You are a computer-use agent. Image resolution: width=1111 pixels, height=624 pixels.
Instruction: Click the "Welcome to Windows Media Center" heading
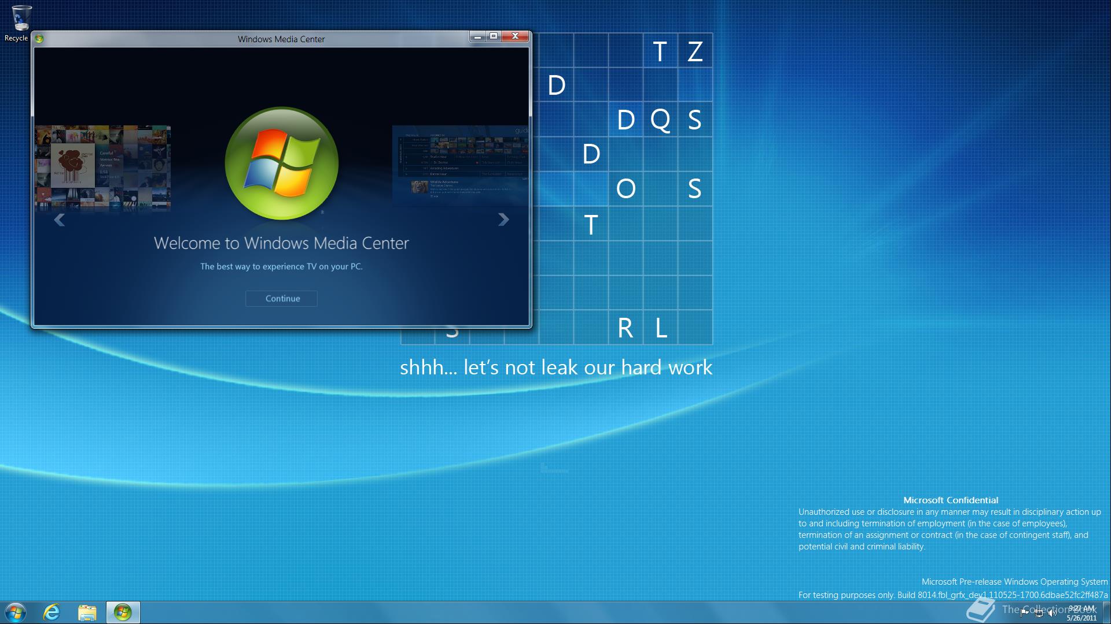(x=281, y=243)
